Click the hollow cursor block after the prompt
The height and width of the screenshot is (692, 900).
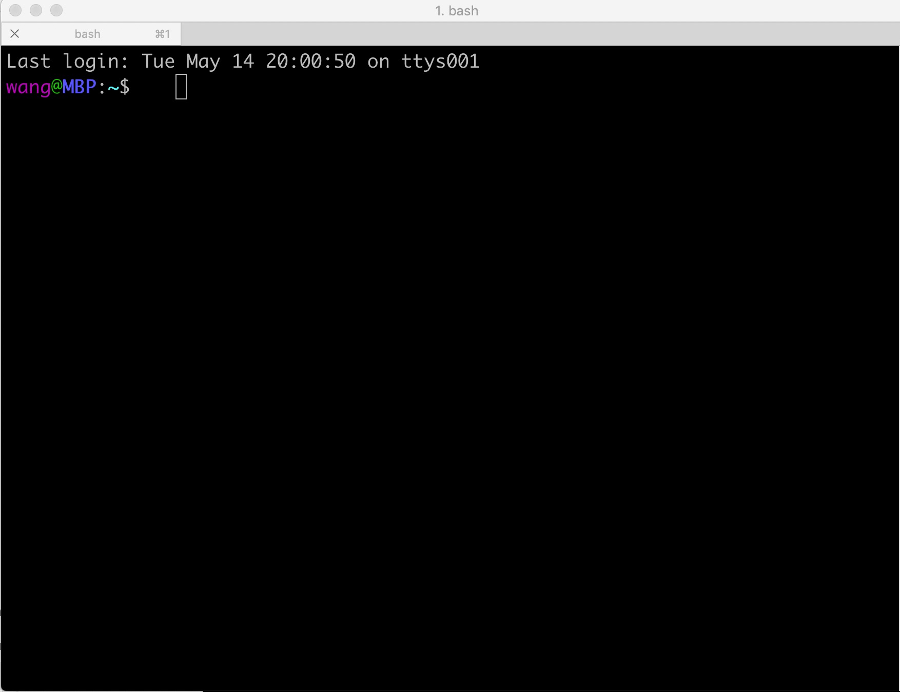(x=181, y=87)
